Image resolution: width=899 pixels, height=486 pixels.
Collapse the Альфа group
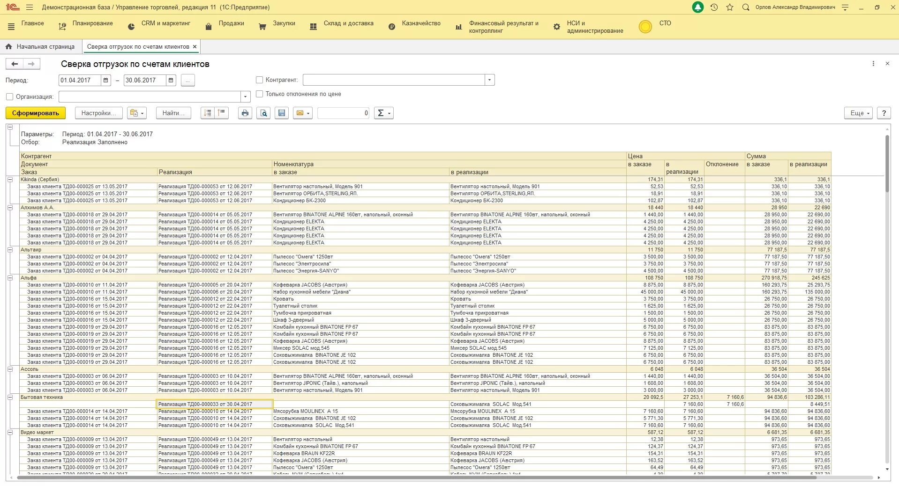(10, 278)
